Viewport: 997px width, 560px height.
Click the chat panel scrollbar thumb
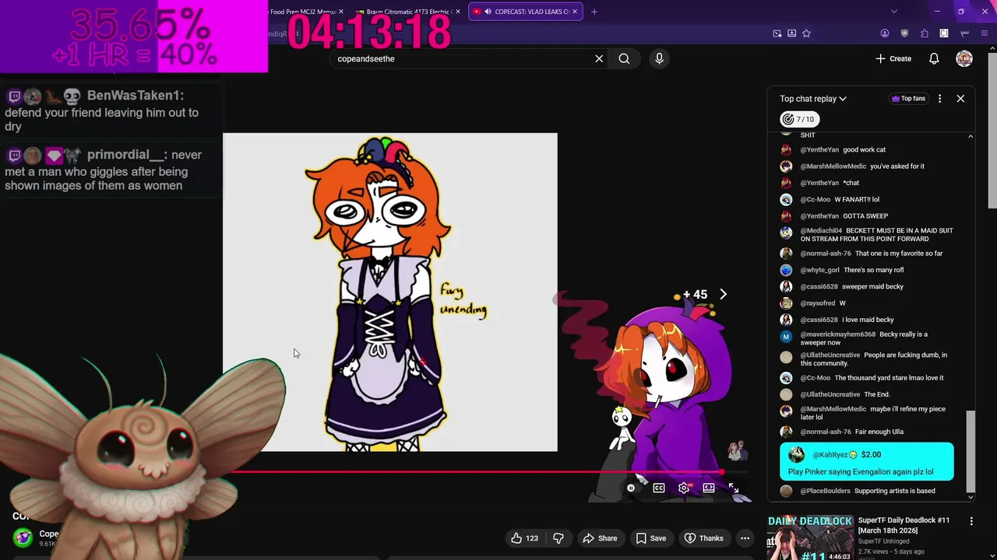971,451
